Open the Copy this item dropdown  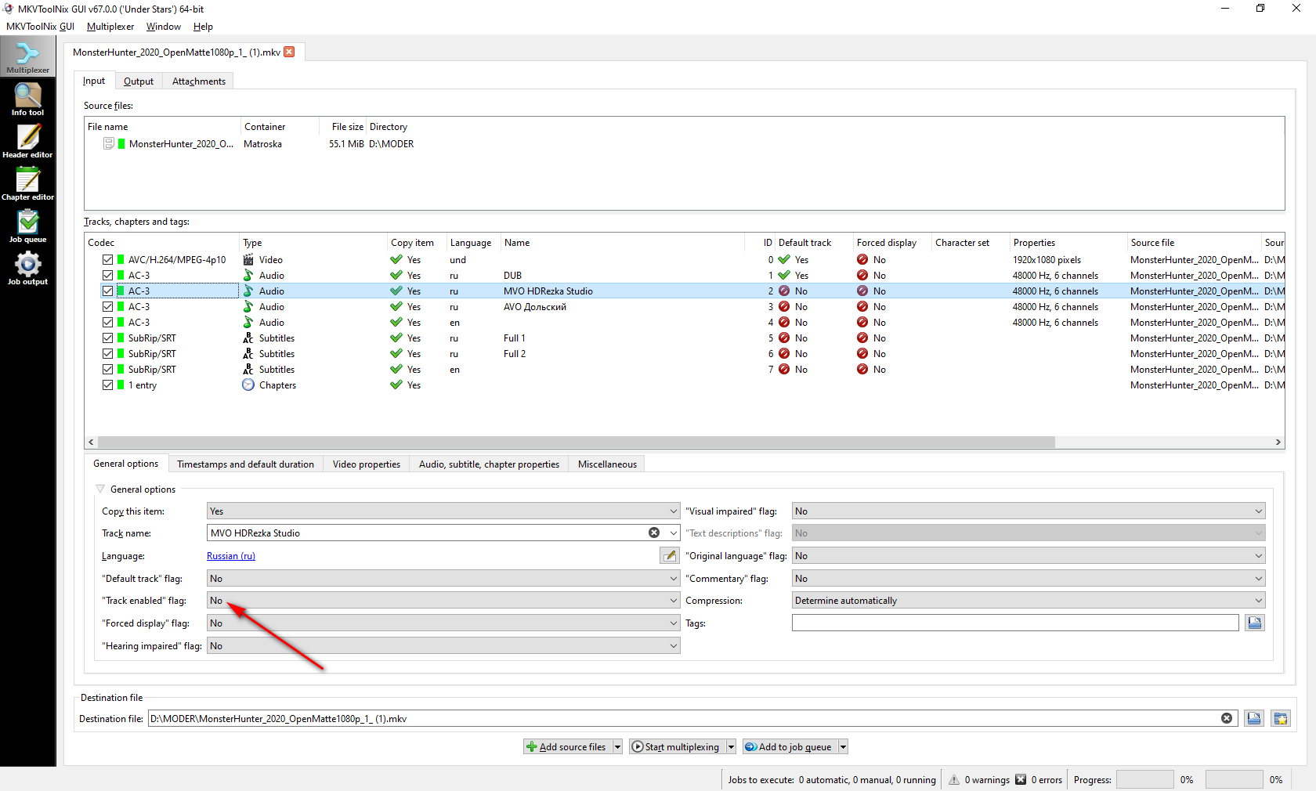[x=443, y=511]
